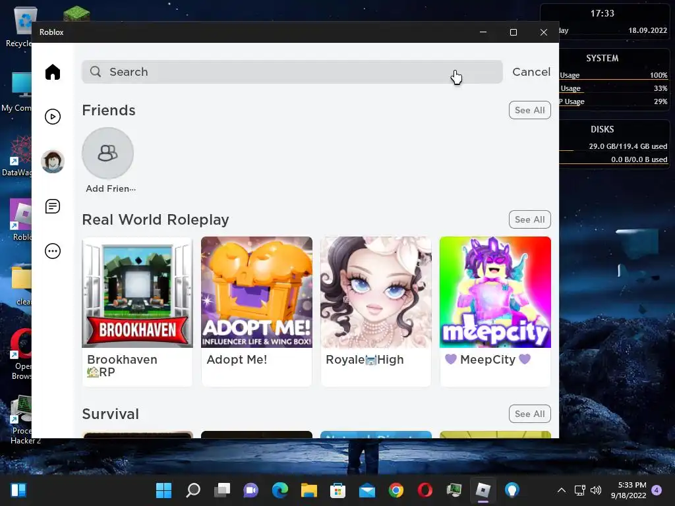Launch Microsoft Edge from taskbar

[279, 490]
